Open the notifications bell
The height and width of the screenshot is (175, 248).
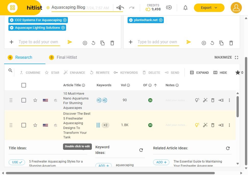click(x=185, y=8)
